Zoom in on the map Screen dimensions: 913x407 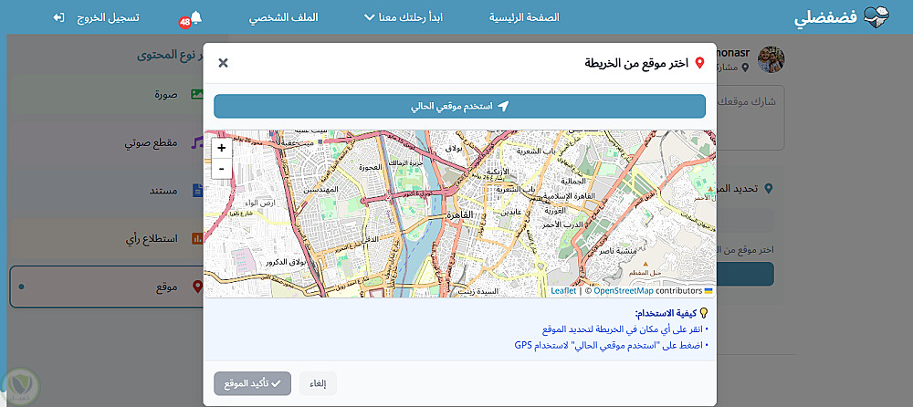click(222, 149)
